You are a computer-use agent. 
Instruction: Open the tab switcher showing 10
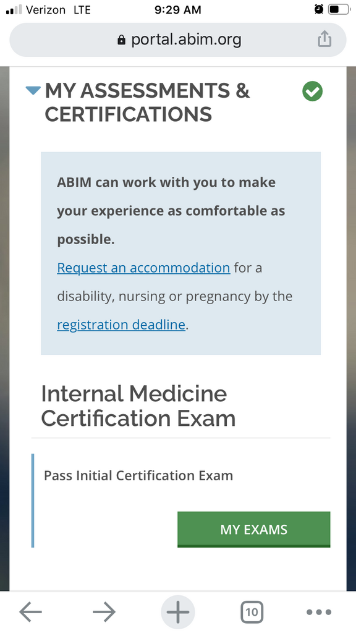coord(252,612)
